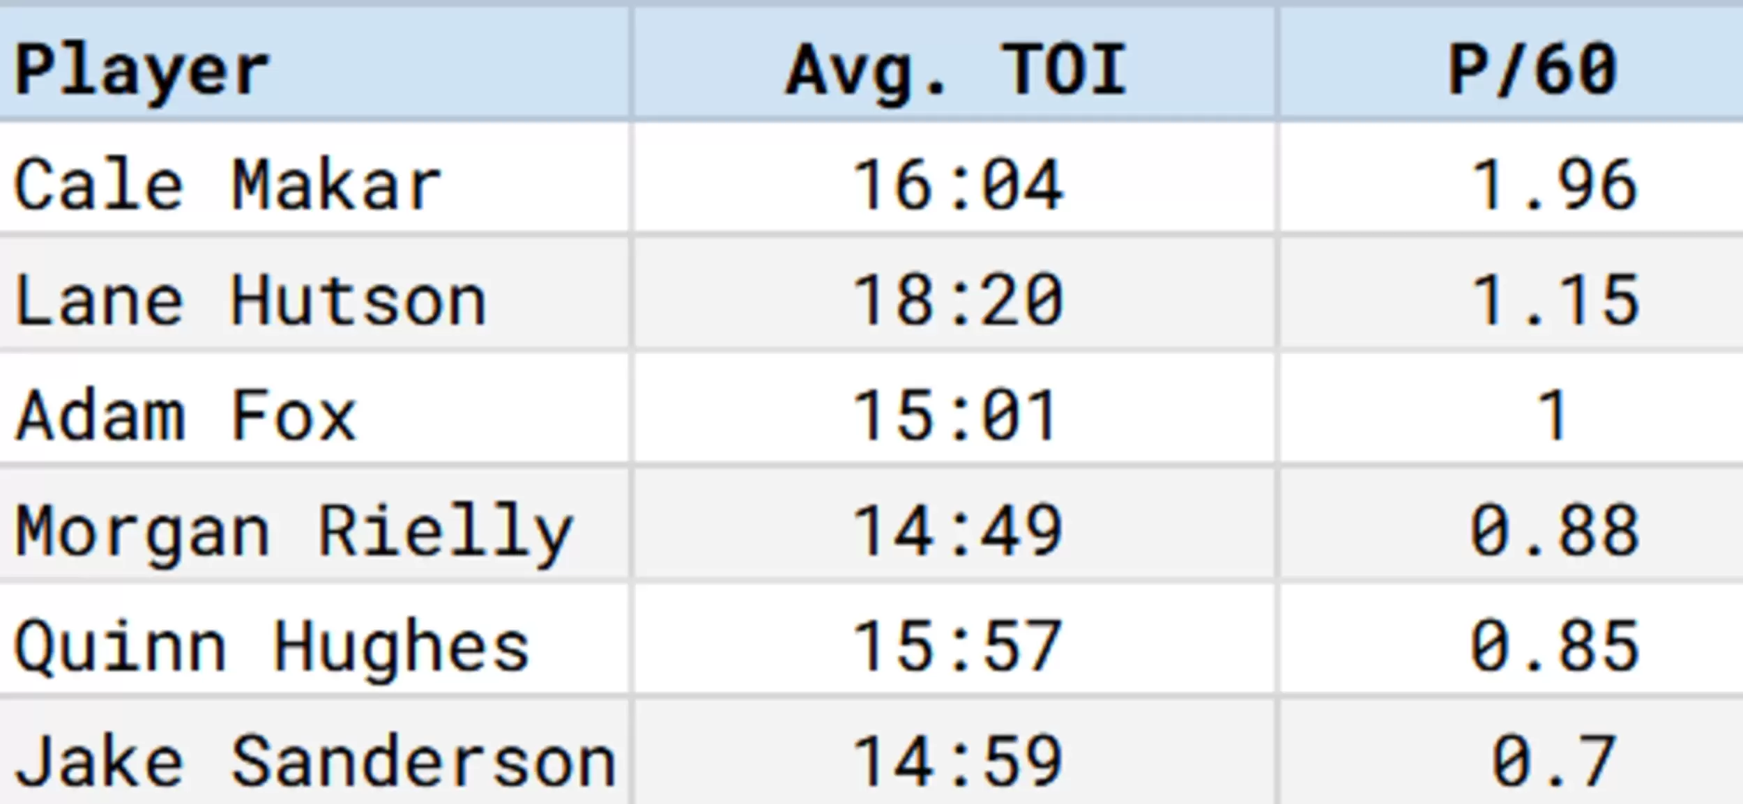Click the 14:59 time on ice cell
The height and width of the screenshot is (804, 1743).
pyautogui.click(x=955, y=751)
